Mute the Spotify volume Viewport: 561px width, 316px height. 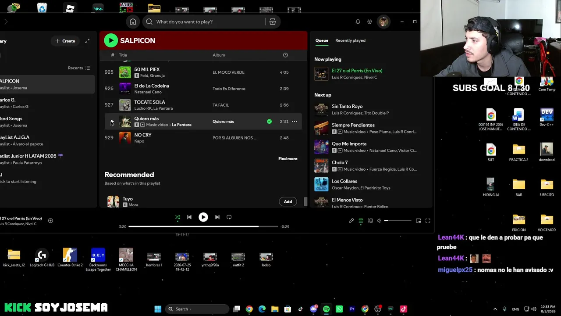pos(379,221)
